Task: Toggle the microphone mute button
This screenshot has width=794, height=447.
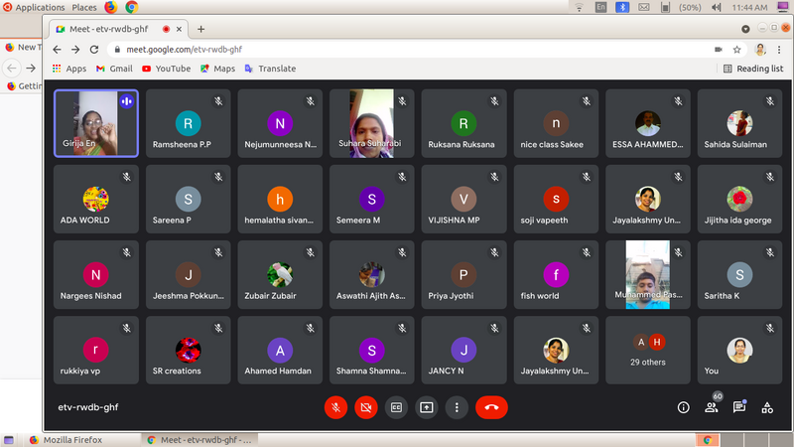Action: 336,407
